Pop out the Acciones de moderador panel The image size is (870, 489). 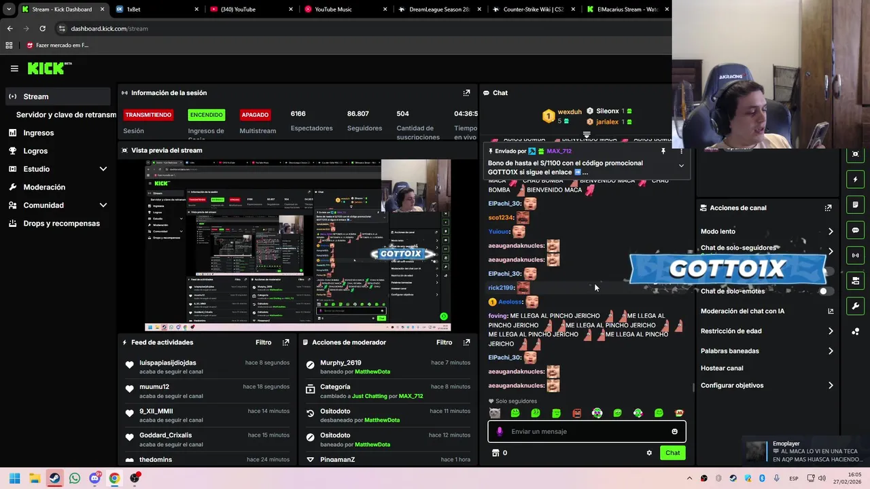[466, 342]
